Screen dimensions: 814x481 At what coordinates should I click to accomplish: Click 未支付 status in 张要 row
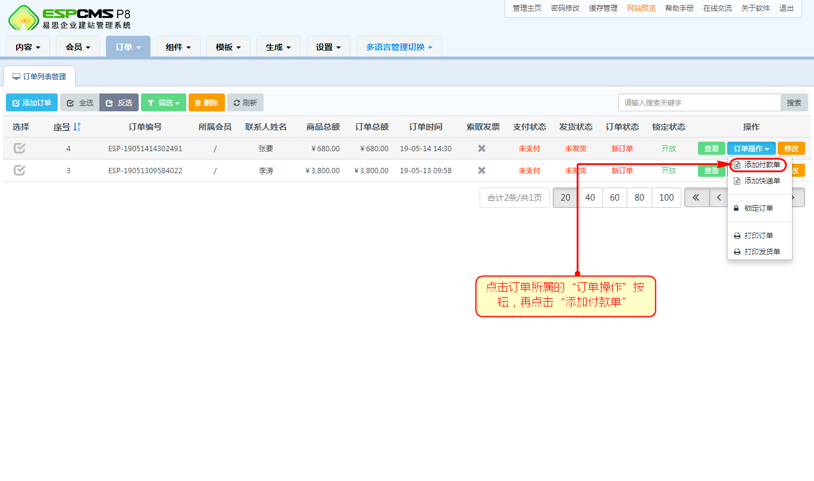click(530, 148)
